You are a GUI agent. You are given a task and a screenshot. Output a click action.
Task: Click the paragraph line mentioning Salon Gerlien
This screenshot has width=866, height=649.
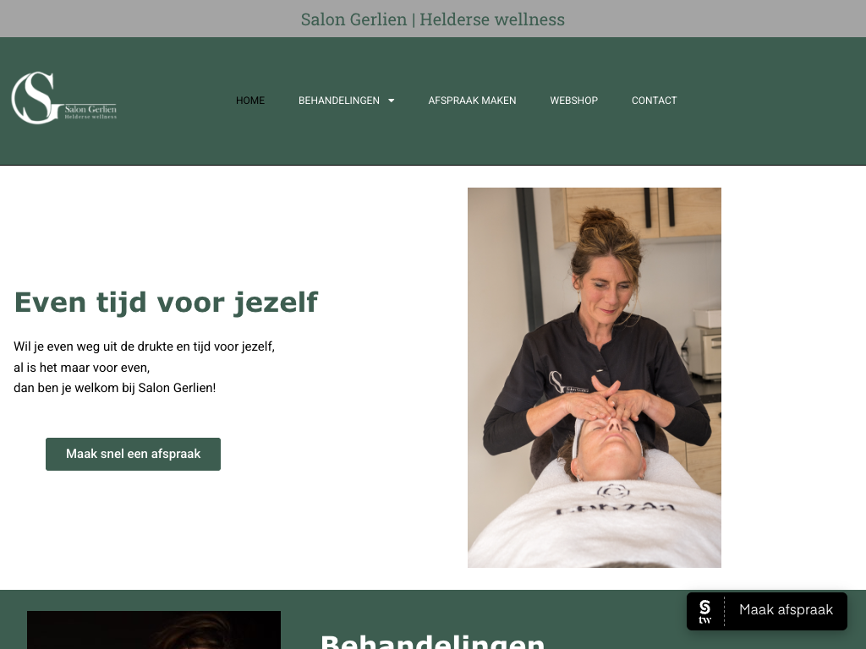tap(114, 388)
